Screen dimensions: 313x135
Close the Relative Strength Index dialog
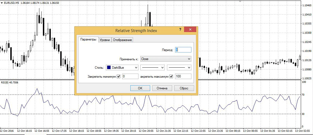[190, 30]
